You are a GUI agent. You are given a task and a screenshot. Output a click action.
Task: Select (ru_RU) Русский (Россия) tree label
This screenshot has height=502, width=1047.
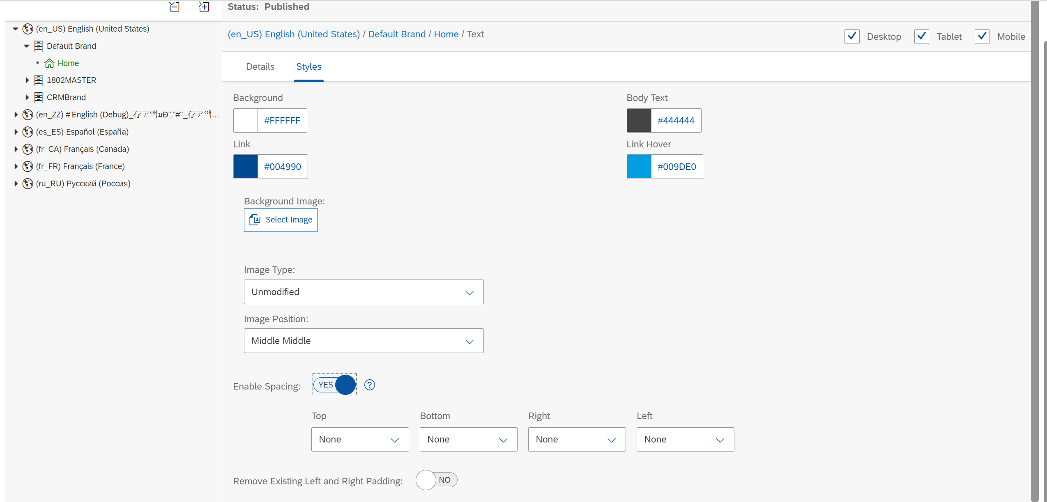[x=83, y=183]
